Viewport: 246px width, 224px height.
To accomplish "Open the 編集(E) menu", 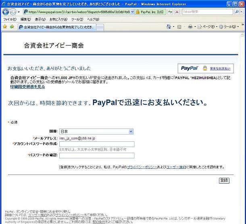I will 25,19.
